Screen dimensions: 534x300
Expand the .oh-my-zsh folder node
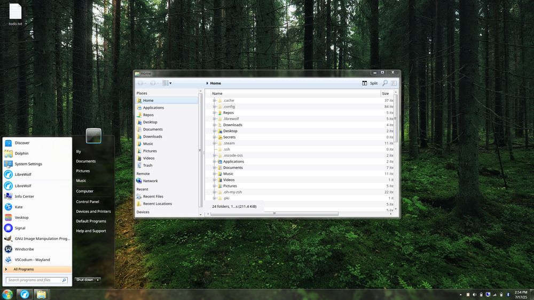pyautogui.click(x=215, y=192)
